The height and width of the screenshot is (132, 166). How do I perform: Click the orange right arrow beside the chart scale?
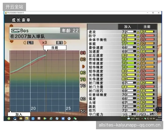(84, 67)
